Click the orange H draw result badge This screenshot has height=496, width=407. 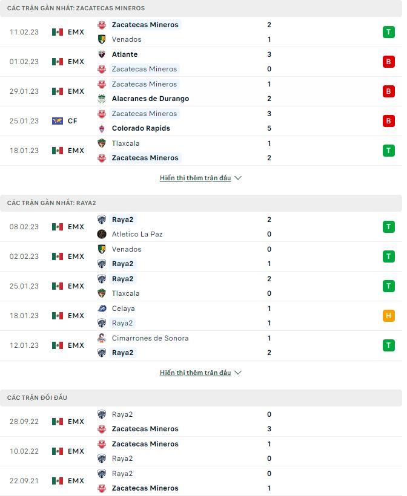tap(388, 316)
